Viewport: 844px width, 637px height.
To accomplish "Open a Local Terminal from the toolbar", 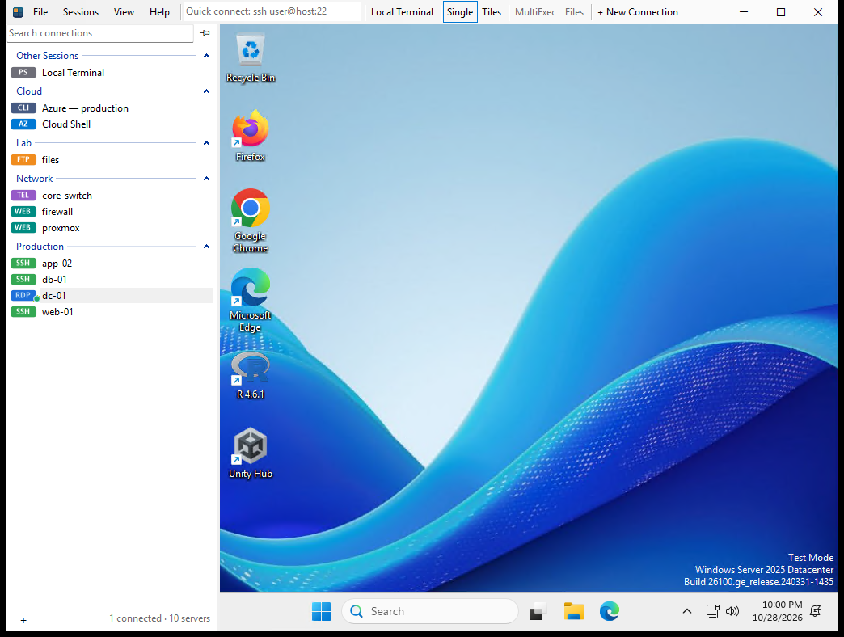I will tap(402, 12).
